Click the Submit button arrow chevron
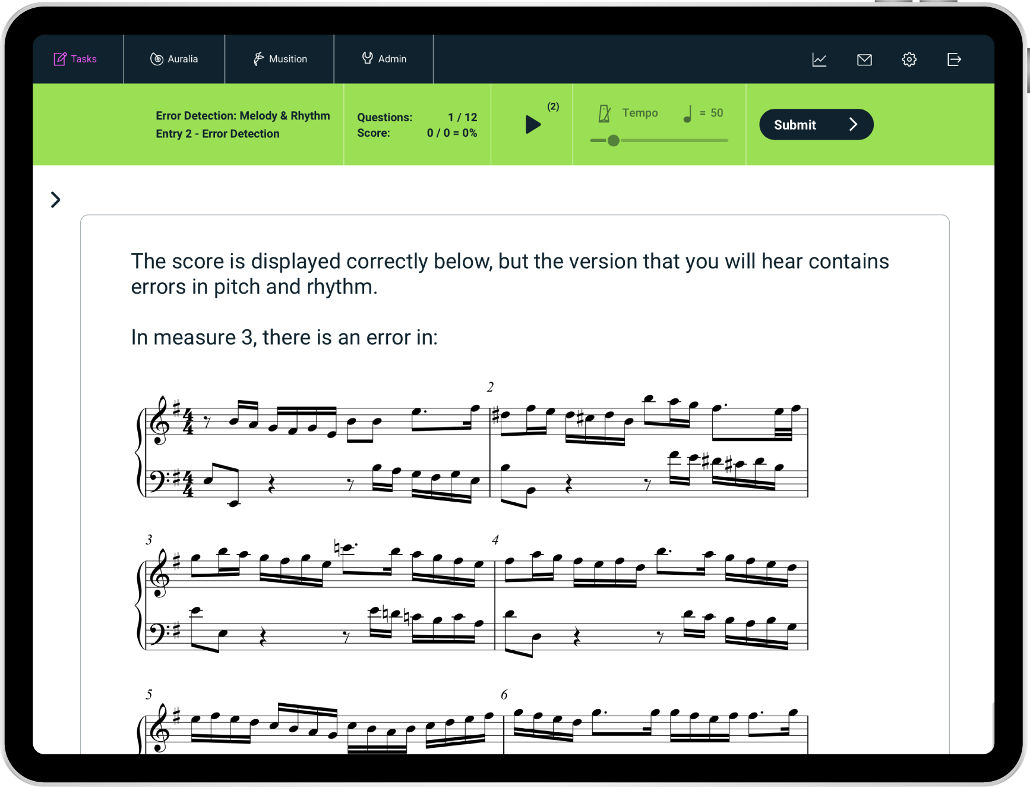The height and width of the screenshot is (787, 1030). (x=854, y=124)
